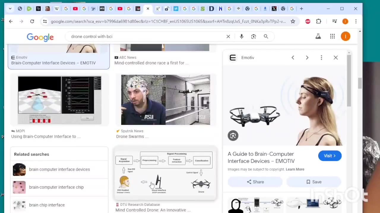This screenshot has height=213, width=380.
Task: Open the Chrome profile avatar in toolbar
Action: pyautogui.click(x=345, y=21)
